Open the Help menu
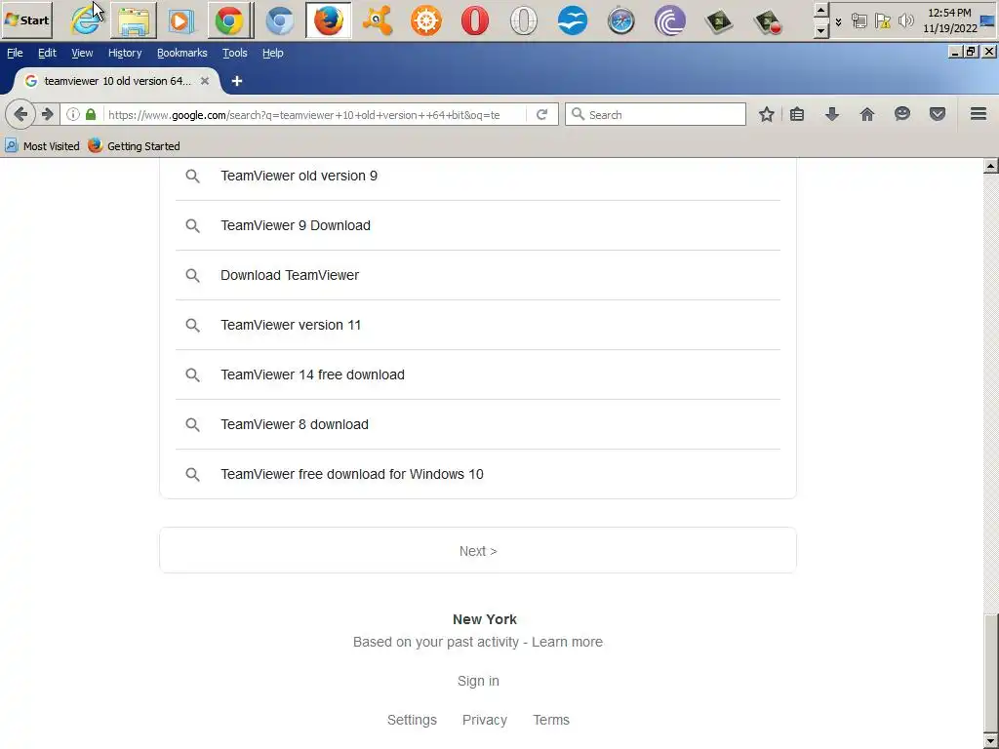 pyautogui.click(x=273, y=53)
